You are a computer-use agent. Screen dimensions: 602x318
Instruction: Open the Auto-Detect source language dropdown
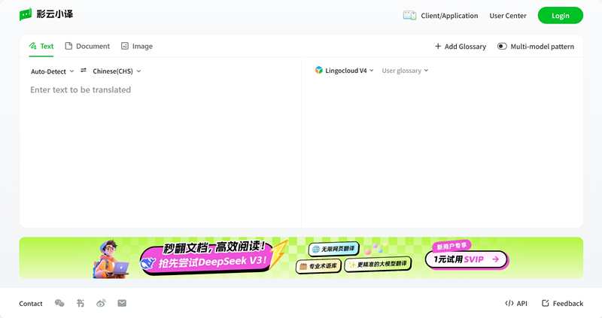52,71
